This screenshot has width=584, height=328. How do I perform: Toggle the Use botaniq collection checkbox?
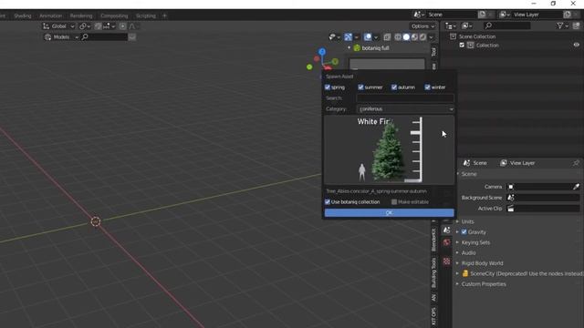pos(328,202)
